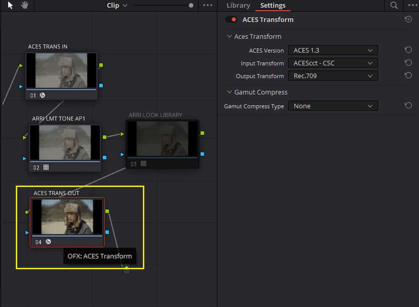Select the hand pan tool
This screenshot has width=419, height=307.
(x=25, y=5)
